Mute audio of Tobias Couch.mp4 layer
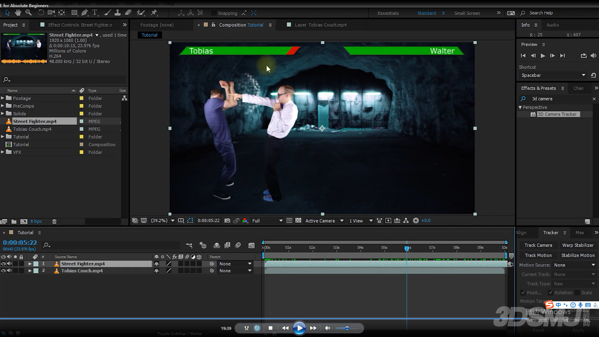This screenshot has height=337, width=599. pos(9,271)
